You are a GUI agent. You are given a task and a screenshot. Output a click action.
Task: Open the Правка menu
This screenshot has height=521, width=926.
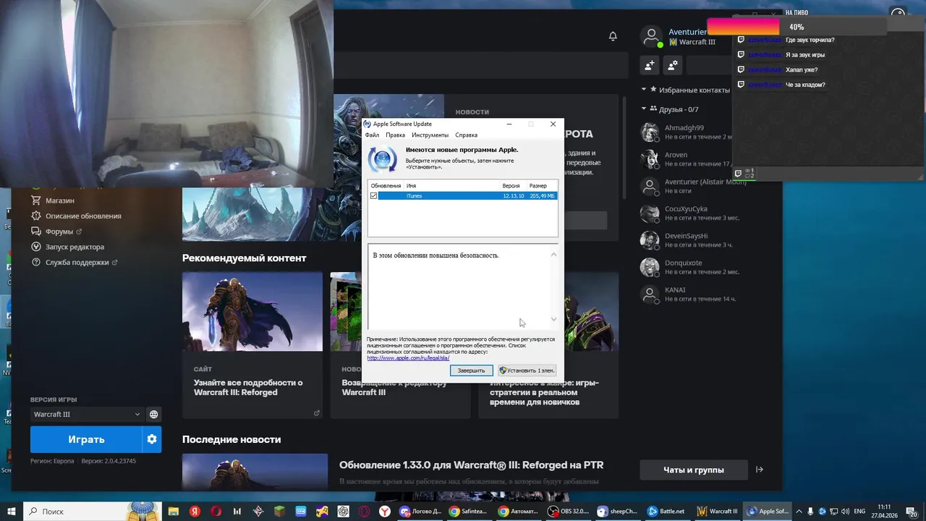(x=395, y=135)
